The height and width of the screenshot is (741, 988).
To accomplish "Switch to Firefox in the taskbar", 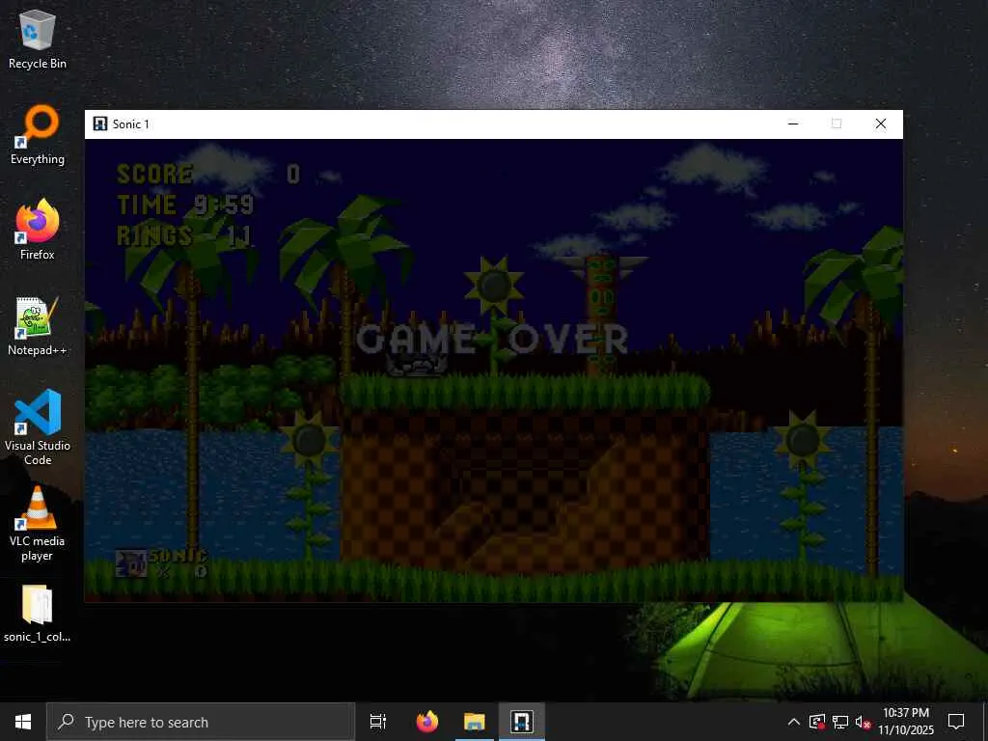I will tap(427, 722).
